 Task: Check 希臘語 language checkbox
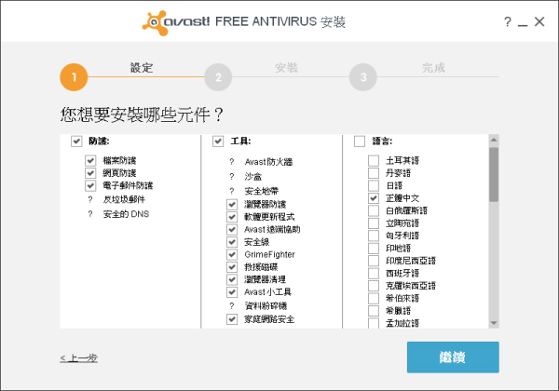click(x=374, y=311)
